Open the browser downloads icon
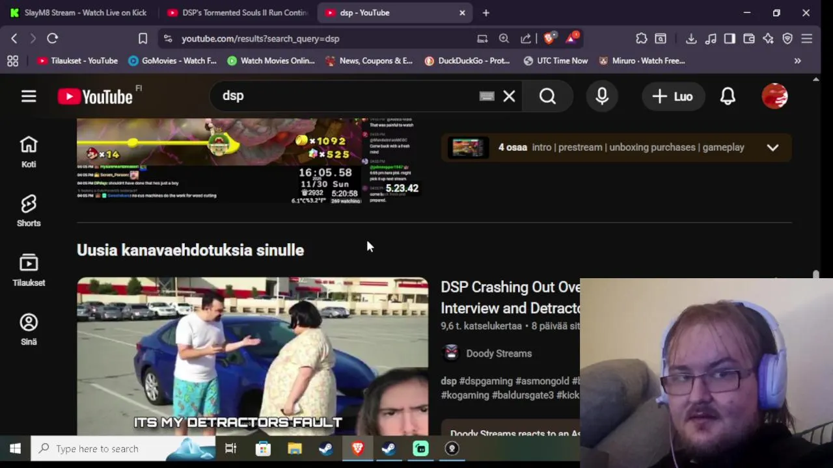 click(691, 38)
